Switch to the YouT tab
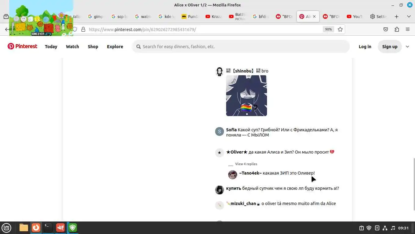 (x=355, y=16)
